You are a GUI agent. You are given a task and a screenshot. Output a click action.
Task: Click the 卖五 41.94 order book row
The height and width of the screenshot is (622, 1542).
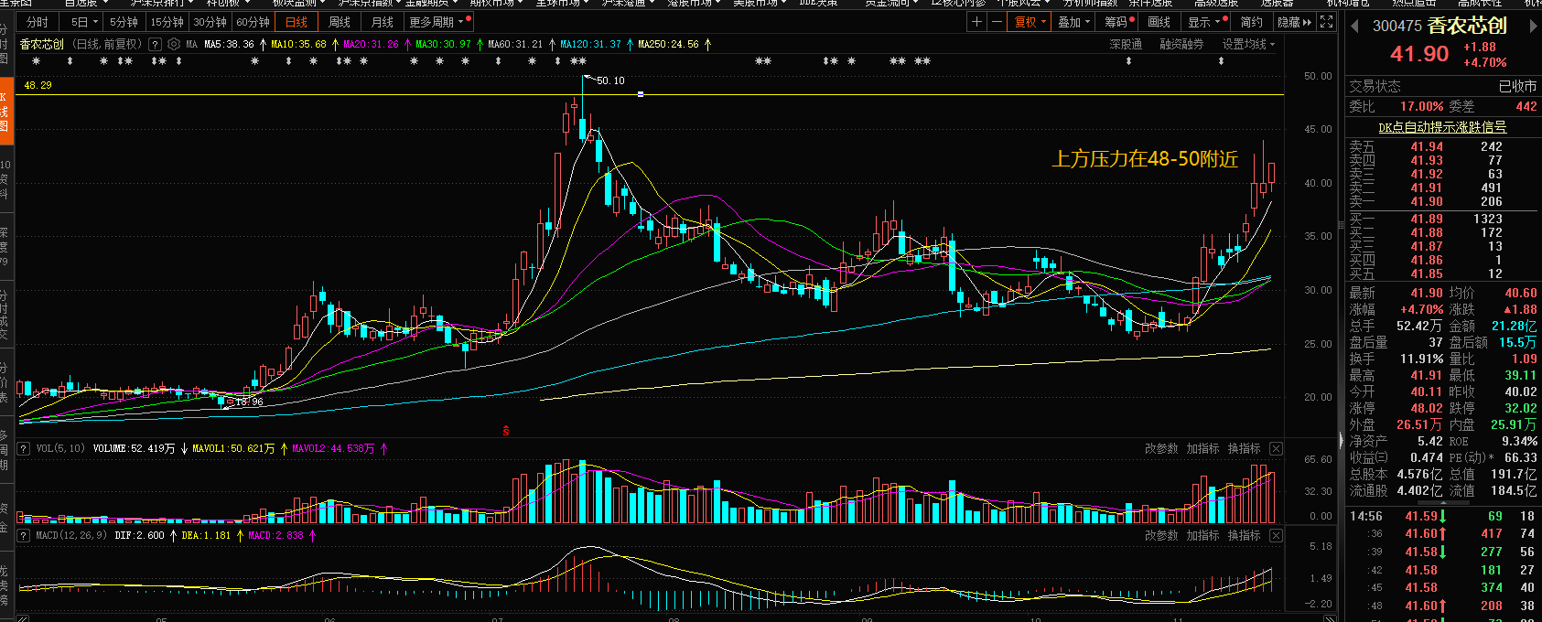(x=1442, y=146)
